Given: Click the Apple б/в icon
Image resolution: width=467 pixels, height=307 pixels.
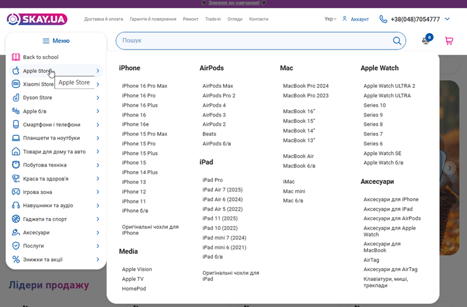Looking at the screenshot, I should pos(16,111).
